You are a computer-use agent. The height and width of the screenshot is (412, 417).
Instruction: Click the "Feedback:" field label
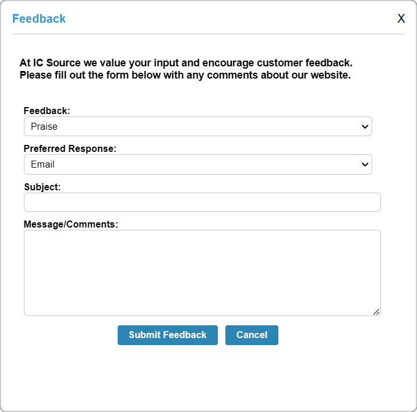pyautogui.click(x=47, y=111)
